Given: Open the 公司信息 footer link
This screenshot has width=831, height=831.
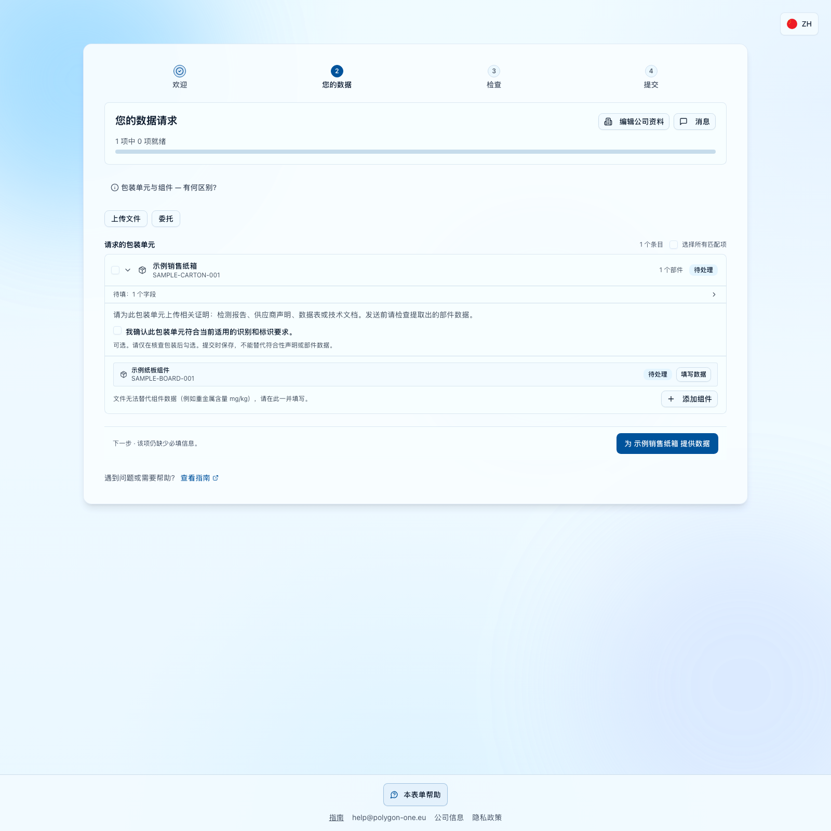Looking at the screenshot, I should point(449,817).
